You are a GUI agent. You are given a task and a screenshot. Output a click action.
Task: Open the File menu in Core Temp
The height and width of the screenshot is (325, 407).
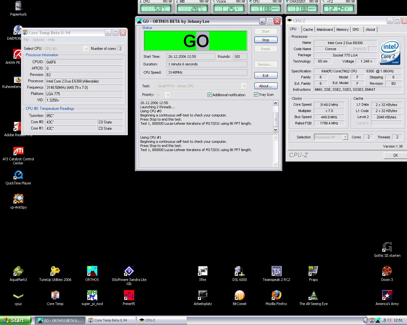coord(26,40)
